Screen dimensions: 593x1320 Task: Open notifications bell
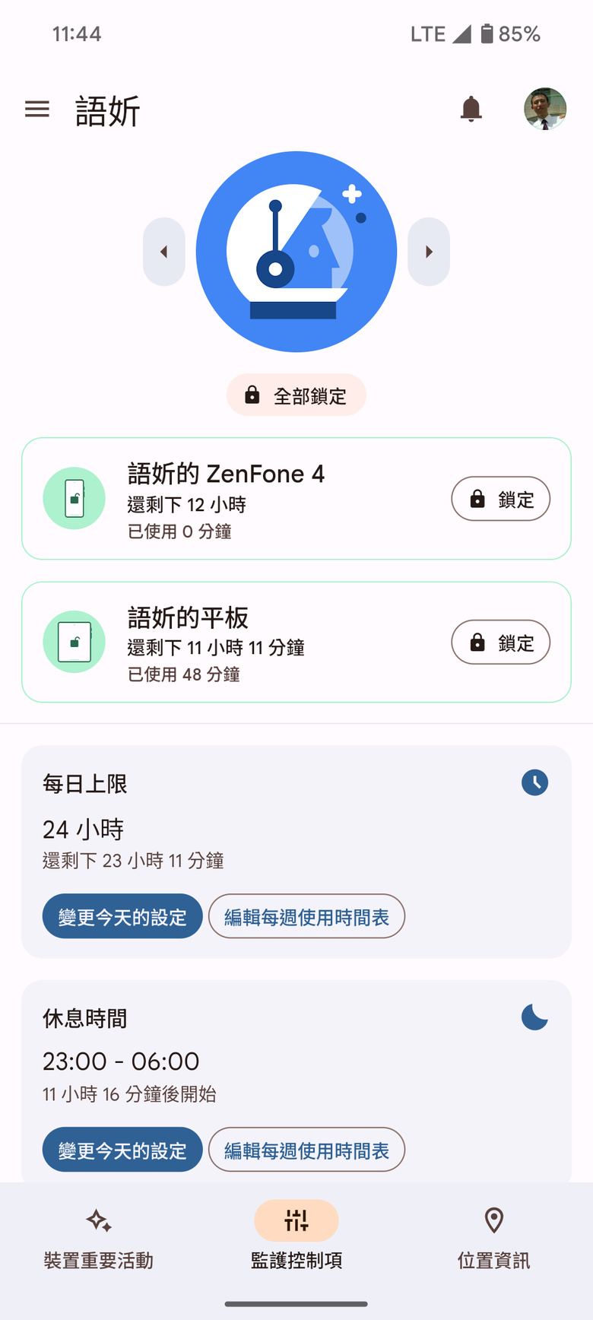(x=471, y=109)
